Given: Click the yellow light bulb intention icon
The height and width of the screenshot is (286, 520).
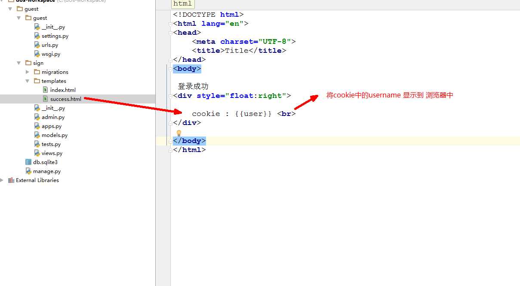Looking at the screenshot, I should click(179, 133).
